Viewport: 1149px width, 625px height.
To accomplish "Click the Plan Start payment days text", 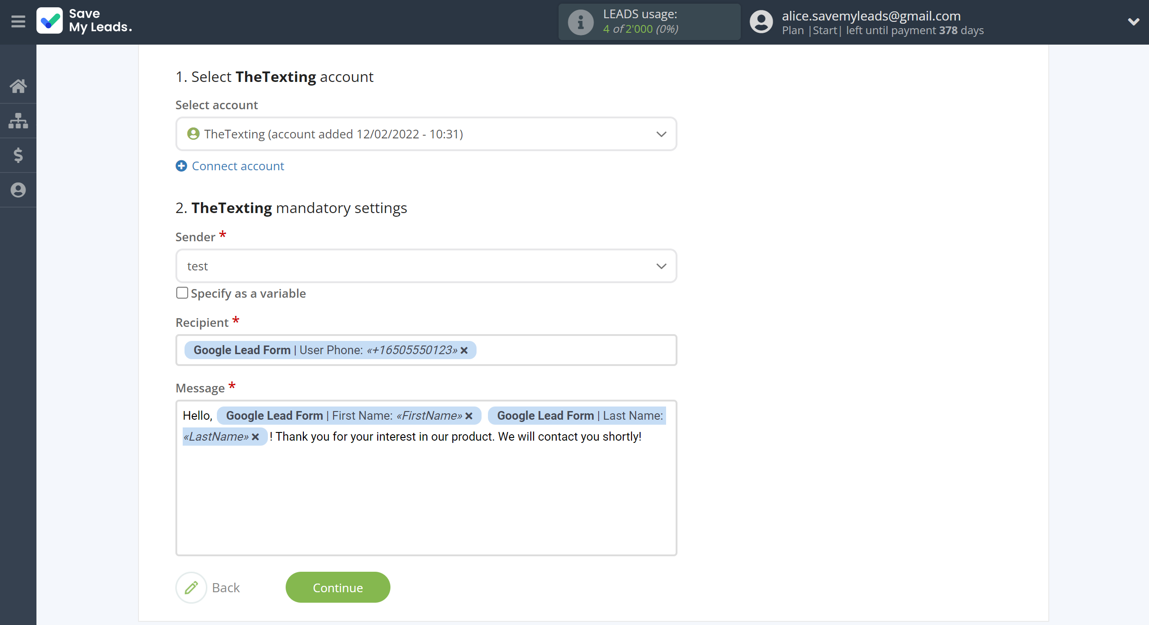I will pyautogui.click(x=883, y=30).
